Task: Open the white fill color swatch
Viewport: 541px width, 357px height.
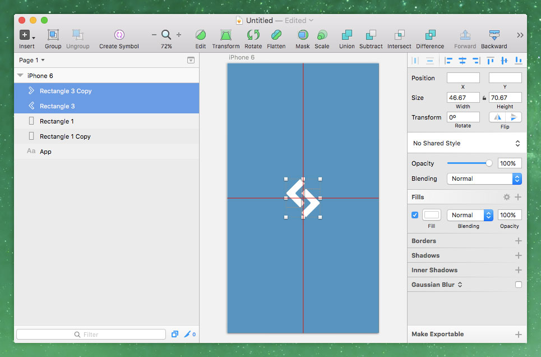Action: click(x=432, y=215)
